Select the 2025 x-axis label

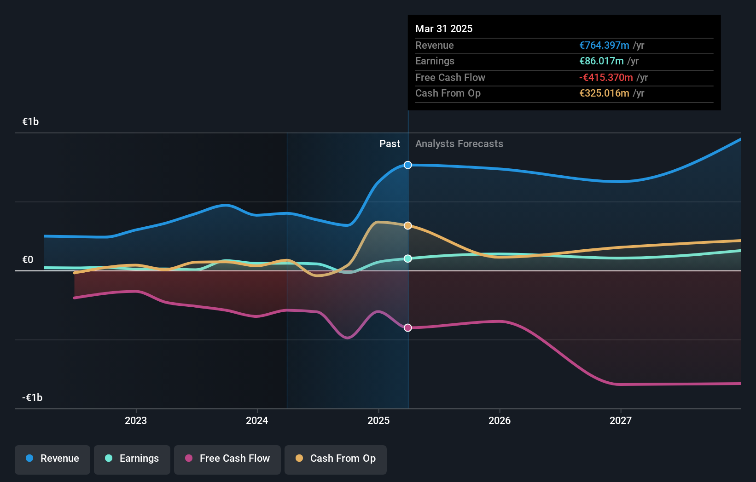point(378,421)
